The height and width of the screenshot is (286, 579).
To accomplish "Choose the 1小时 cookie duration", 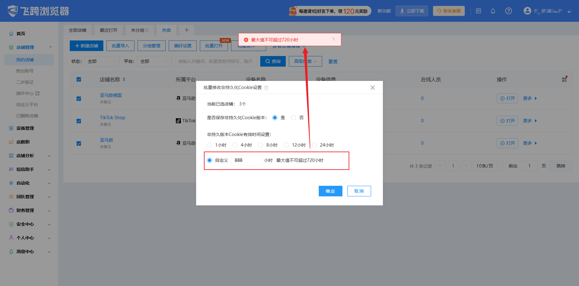I will (209, 145).
